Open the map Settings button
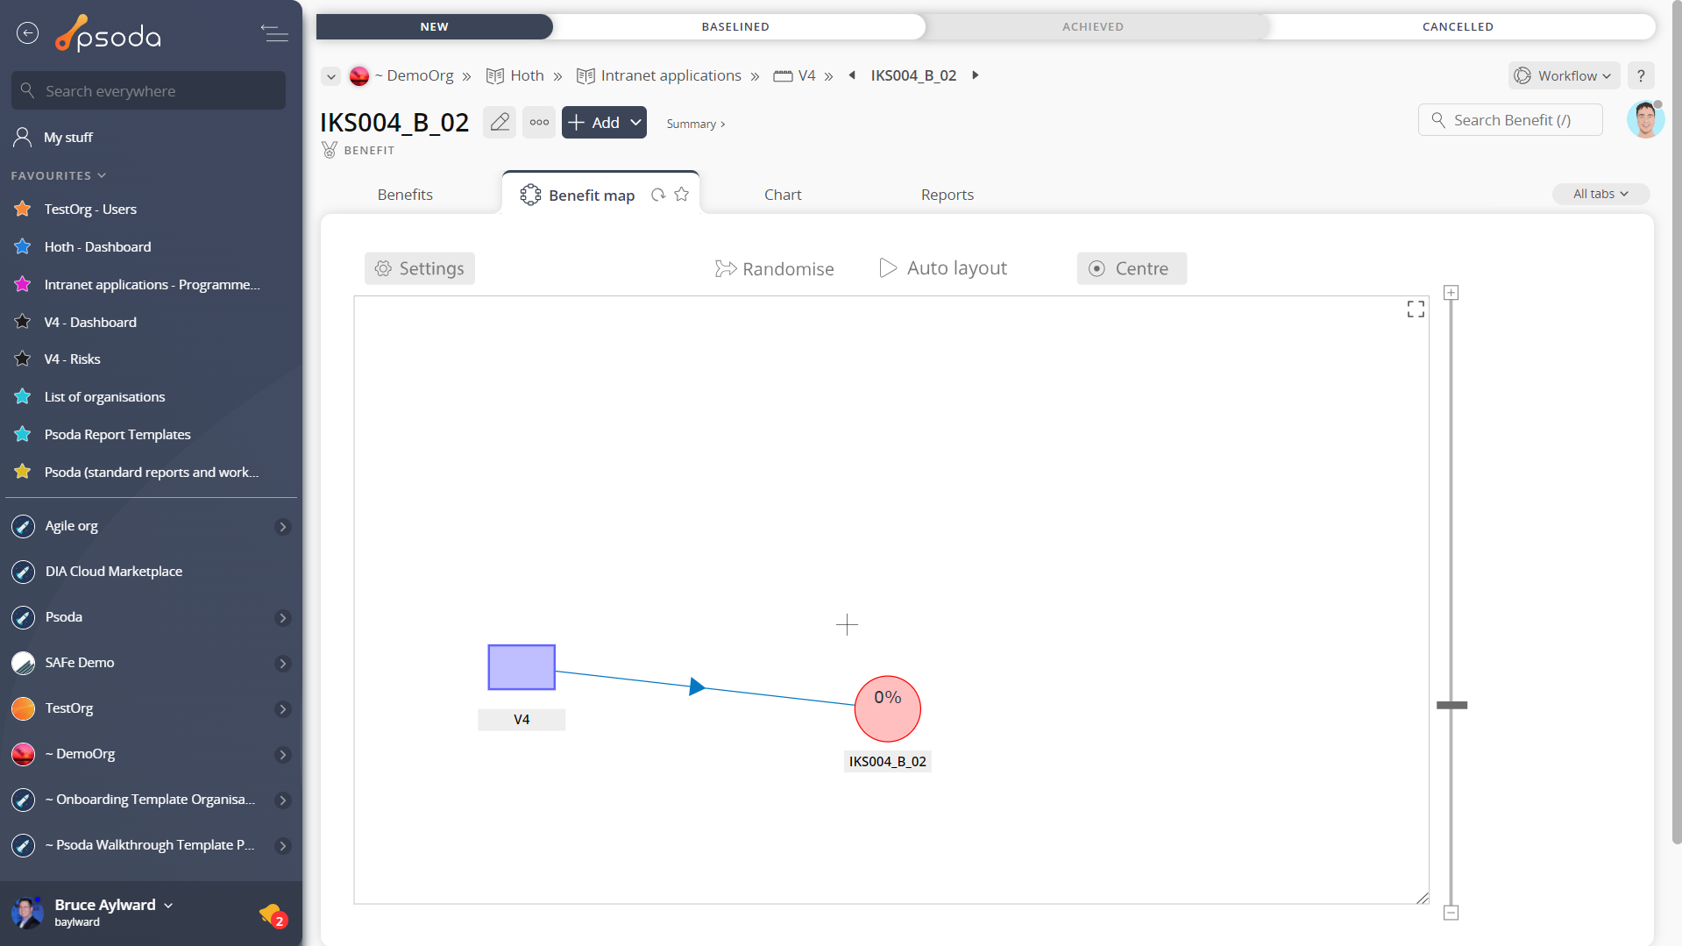Image resolution: width=1682 pixels, height=946 pixels. pyautogui.click(x=420, y=268)
